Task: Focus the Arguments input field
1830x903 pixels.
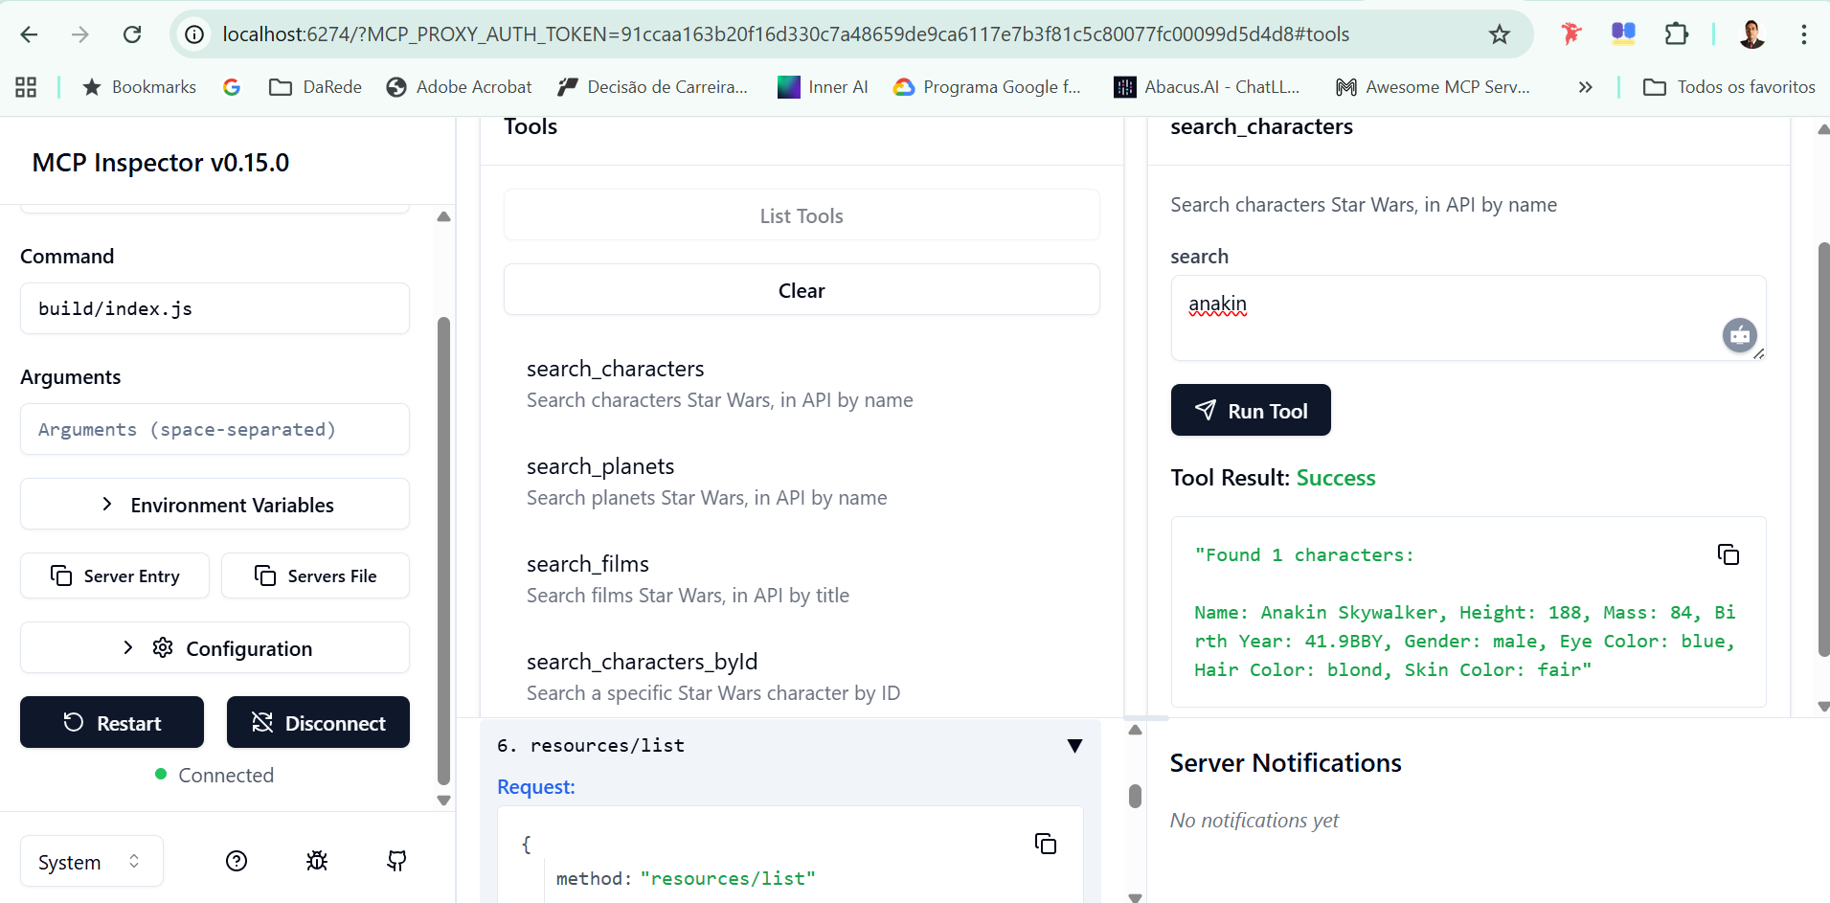Action: [x=215, y=429]
